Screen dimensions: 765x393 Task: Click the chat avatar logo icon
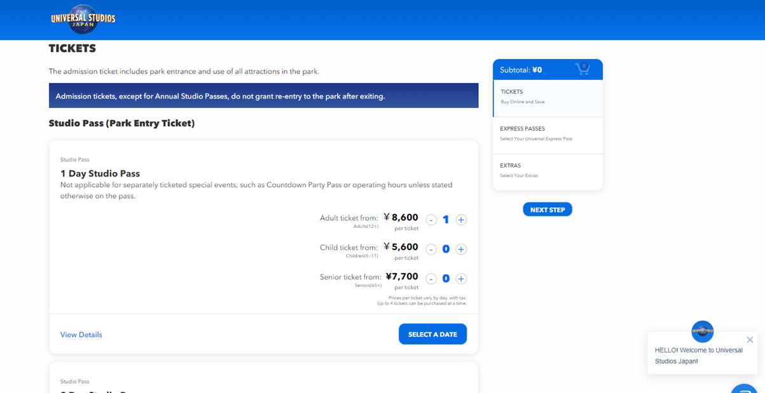[x=703, y=331]
